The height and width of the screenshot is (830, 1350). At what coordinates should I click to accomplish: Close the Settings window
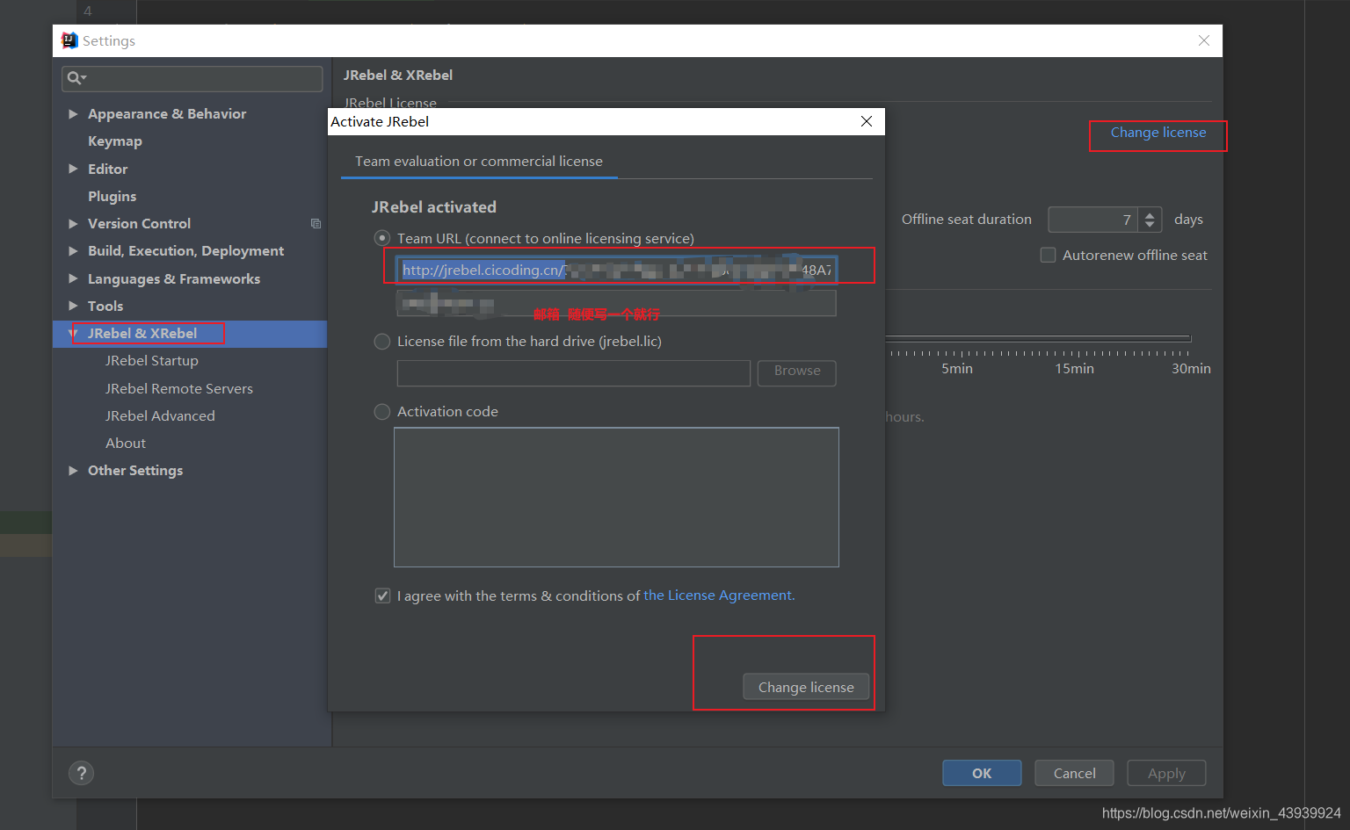coord(1204,40)
